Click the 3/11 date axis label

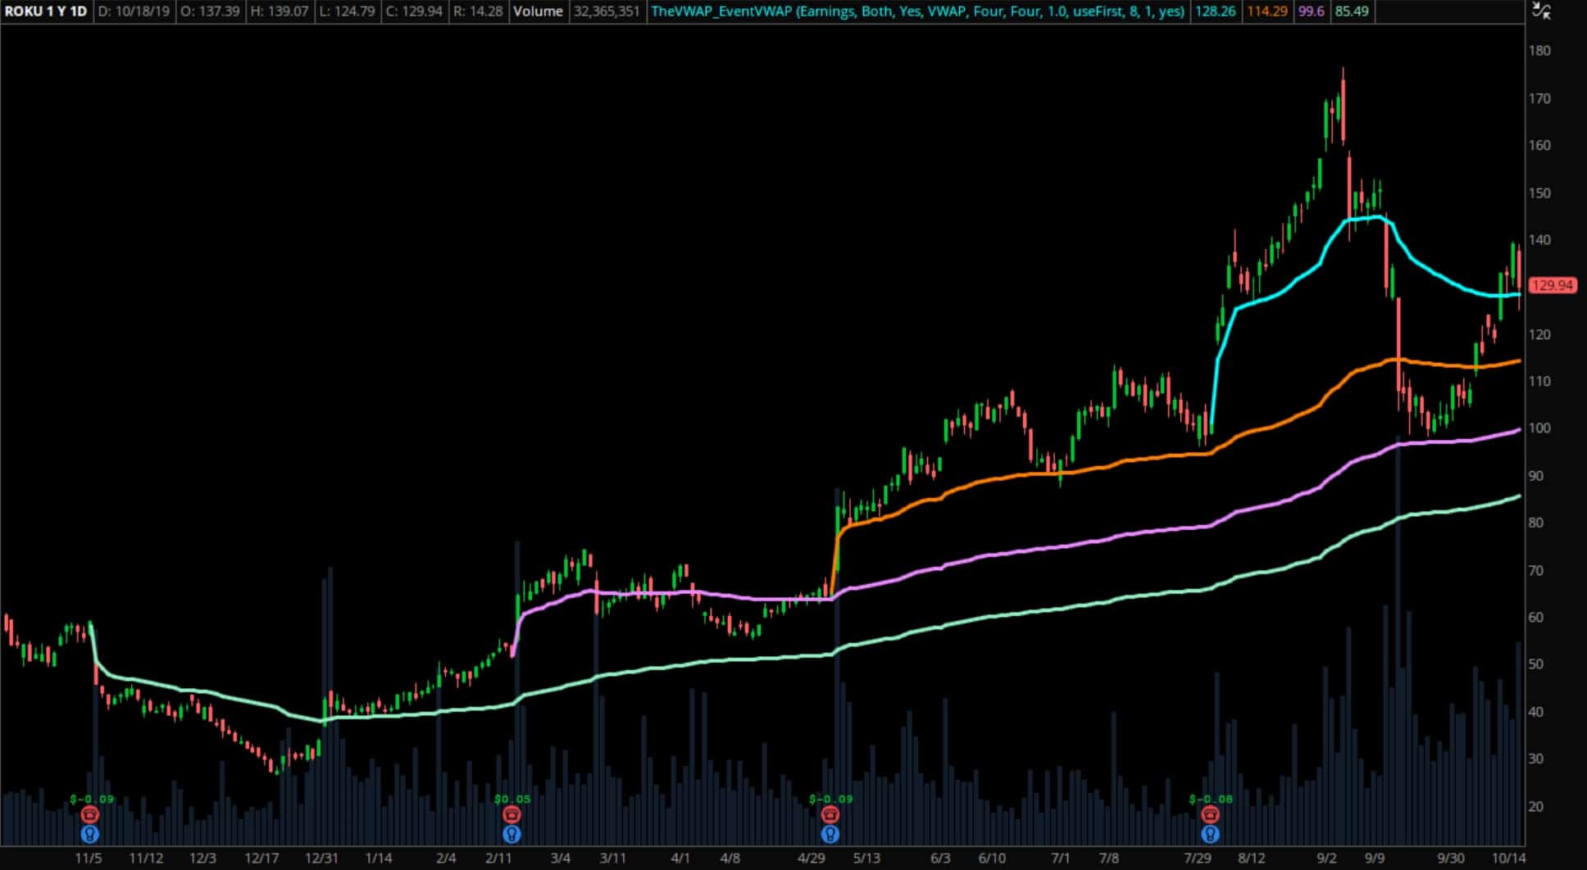tap(612, 859)
